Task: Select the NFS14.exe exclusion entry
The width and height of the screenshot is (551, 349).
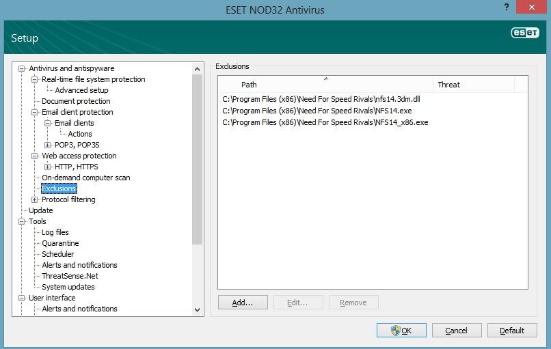Action: pos(317,111)
